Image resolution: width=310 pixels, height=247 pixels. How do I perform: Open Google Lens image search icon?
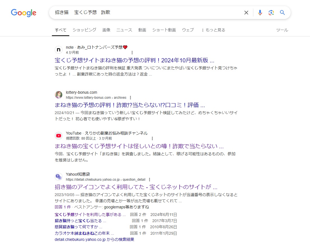[271, 13]
